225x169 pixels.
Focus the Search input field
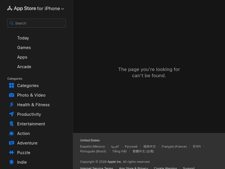[36, 23]
